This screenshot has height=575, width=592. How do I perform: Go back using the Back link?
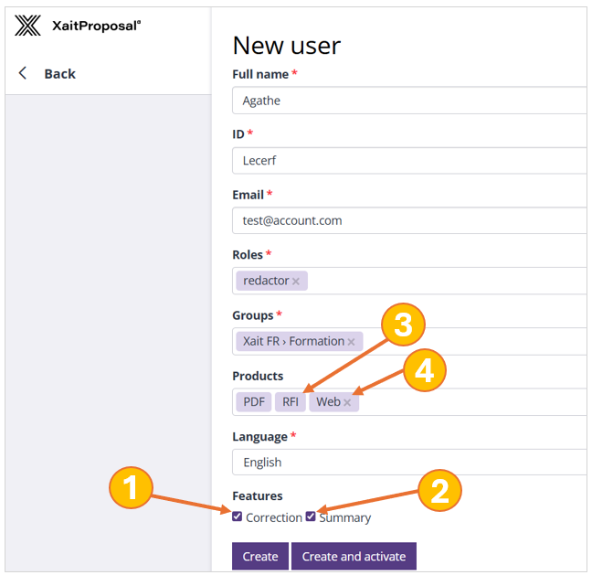click(x=59, y=73)
